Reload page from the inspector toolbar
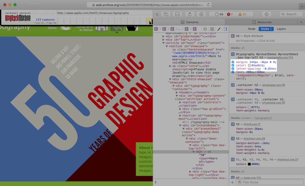Screen dimensions: 305x186 [x=190, y=14]
